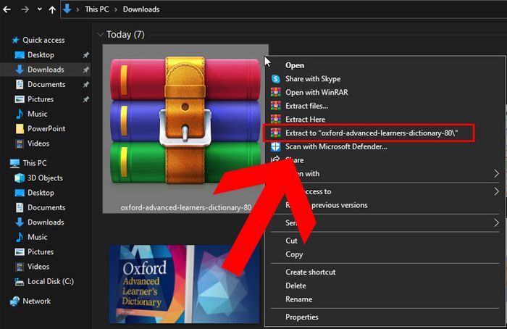Select Extract to "oxford-advanced-learners-dictionary-80\"

pyautogui.click(x=371, y=133)
